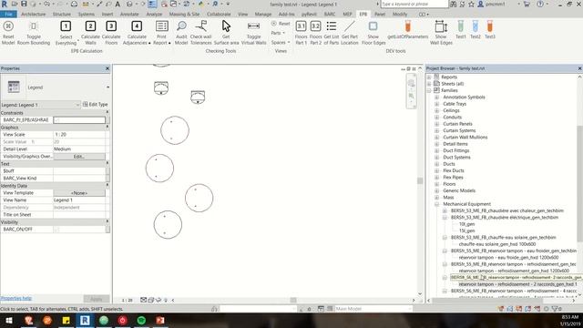The image size is (583, 328).
Task: Switch to the Manage ribbon tab
Action: (263, 15)
